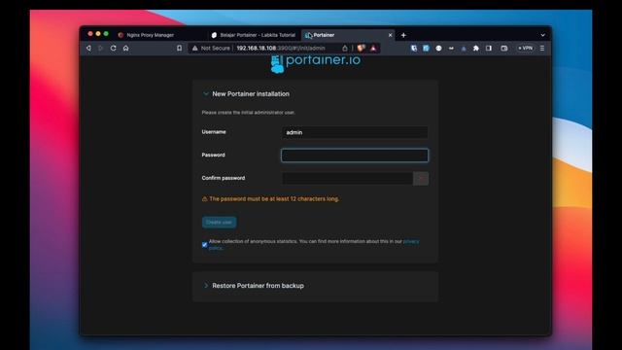Focus the Password input field
Screen dimensions: 622x350
[x=355, y=156]
